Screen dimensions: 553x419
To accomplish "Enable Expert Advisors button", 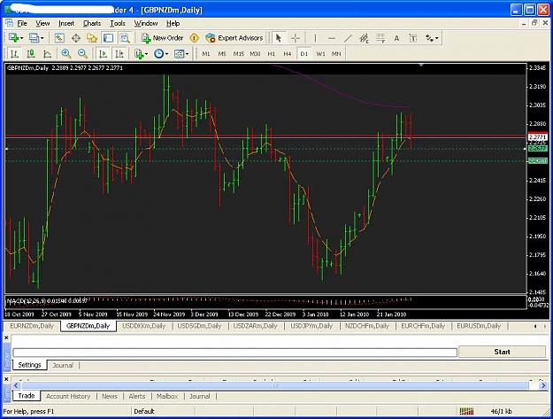I will (234, 38).
